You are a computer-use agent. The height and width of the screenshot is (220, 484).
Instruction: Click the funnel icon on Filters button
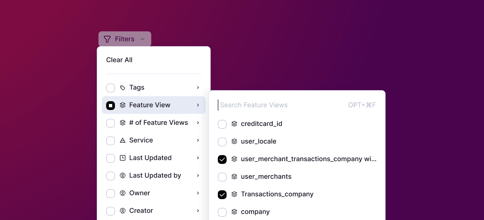click(107, 39)
